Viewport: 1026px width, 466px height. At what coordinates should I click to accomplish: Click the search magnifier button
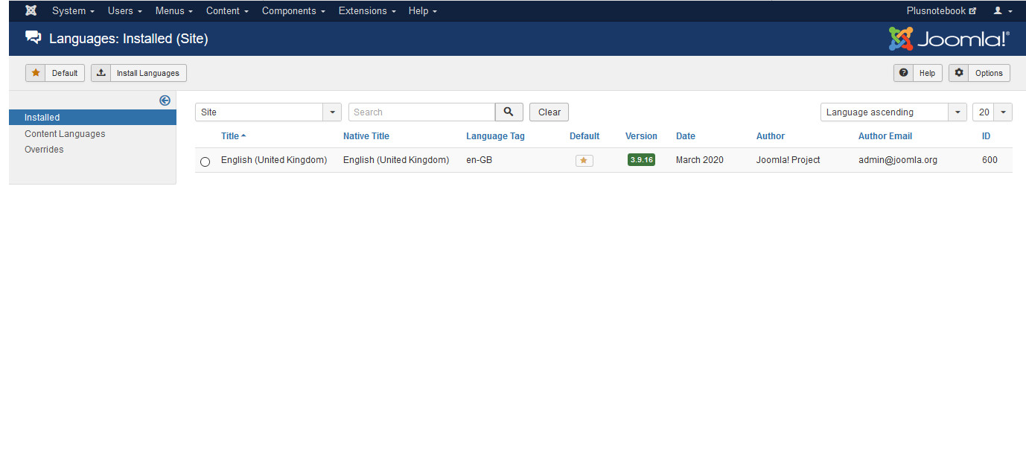[509, 112]
